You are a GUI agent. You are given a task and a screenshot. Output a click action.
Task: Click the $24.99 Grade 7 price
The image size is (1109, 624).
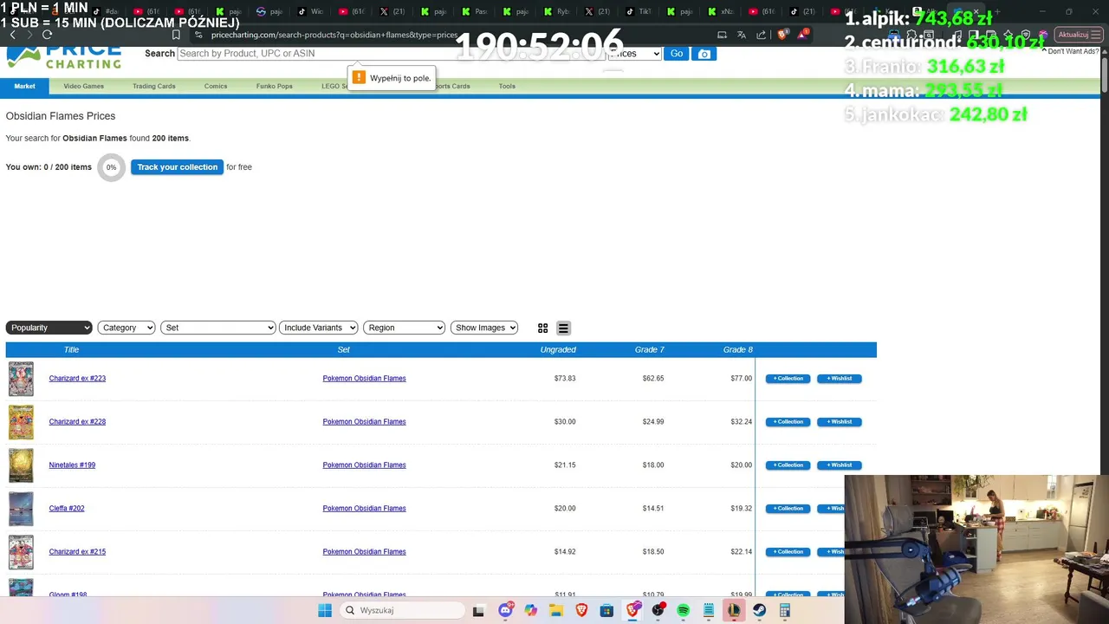653,422
